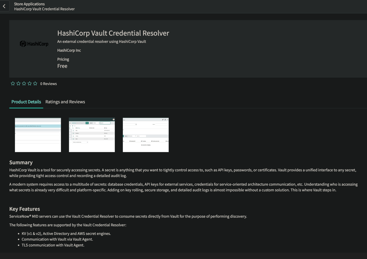Switch to the Ratings and Reviews tab

pos(65,102)
